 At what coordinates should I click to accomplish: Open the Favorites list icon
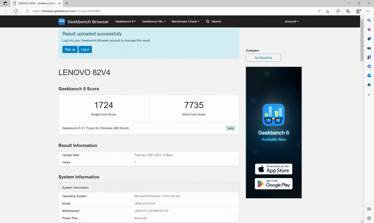click(x=338, y=11)
